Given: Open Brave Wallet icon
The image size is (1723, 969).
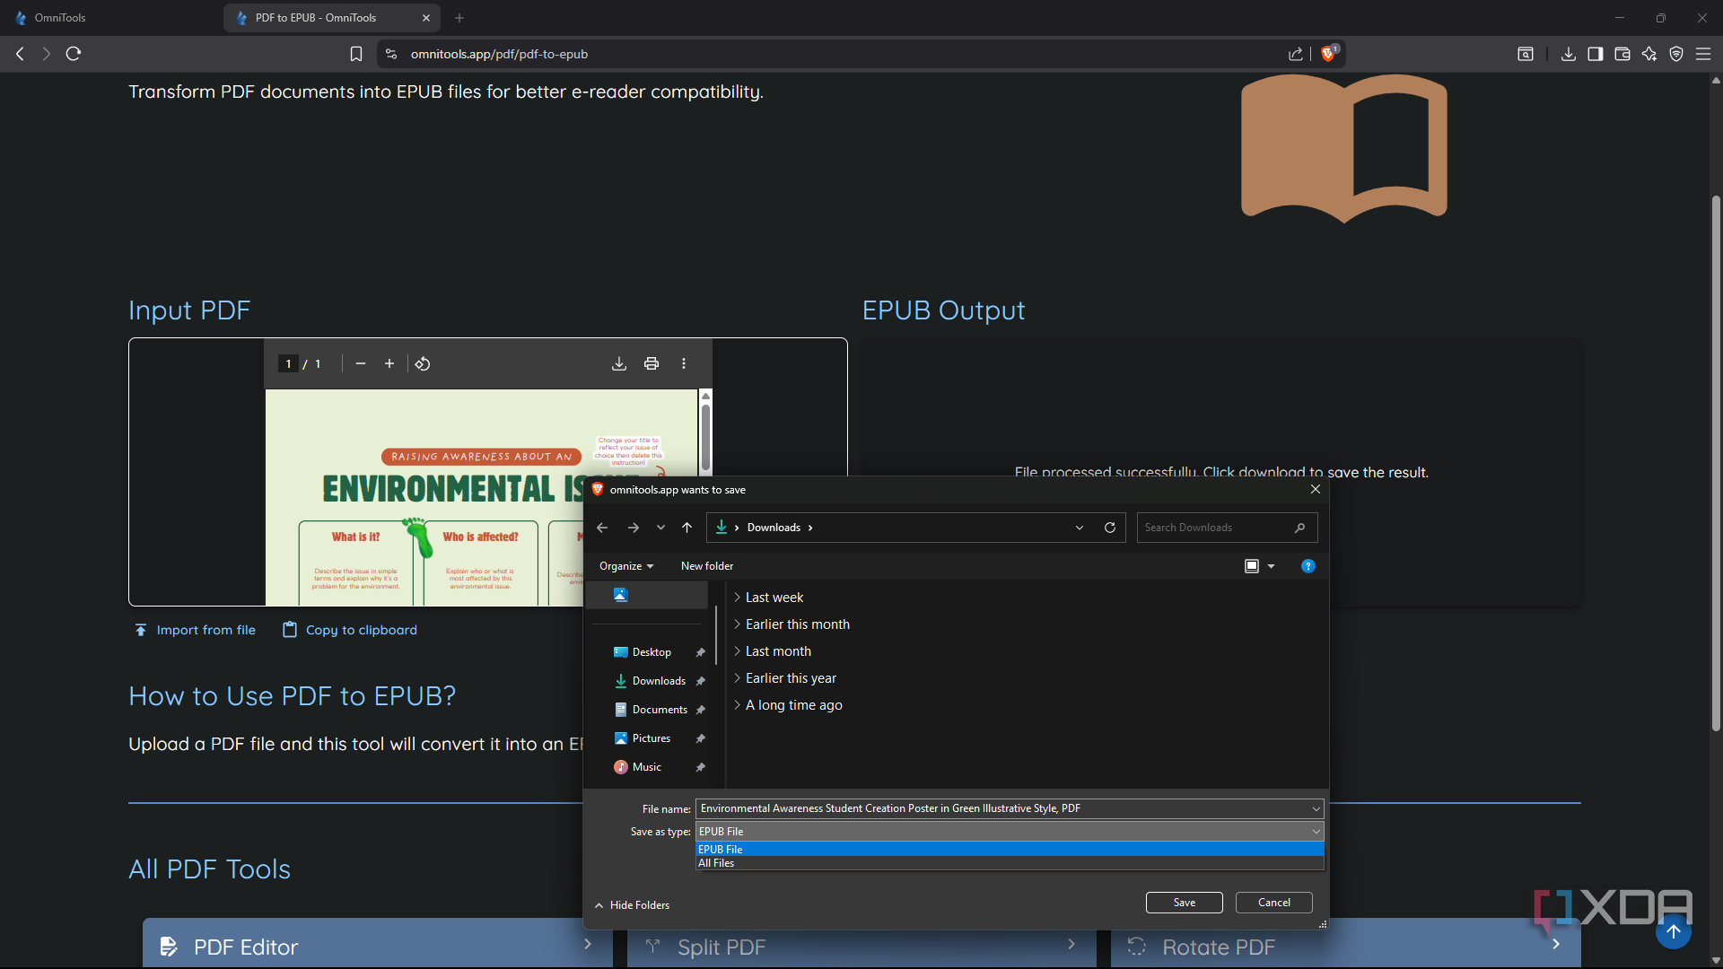Looking at the screenshot, I should [x=1622, y=54].
